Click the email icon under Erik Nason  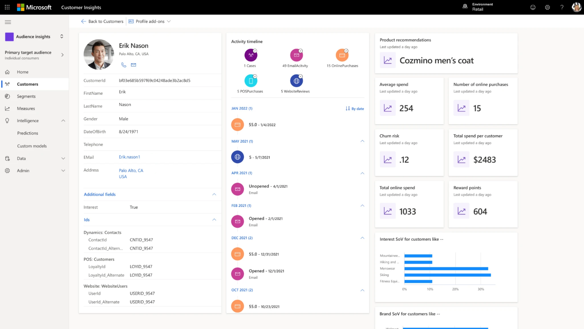point(134,65)
